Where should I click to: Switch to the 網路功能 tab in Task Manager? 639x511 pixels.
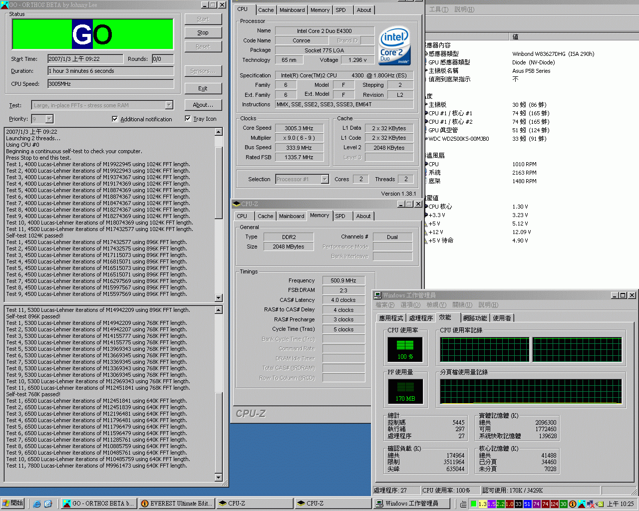tap(474, 318)
